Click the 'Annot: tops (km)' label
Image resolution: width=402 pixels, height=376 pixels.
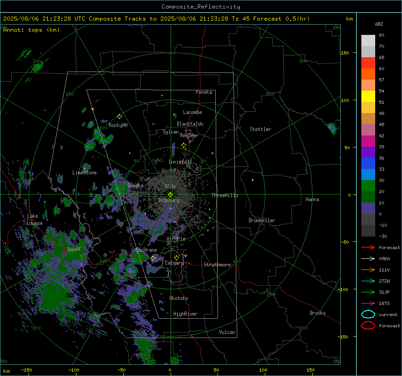[31, 30]
